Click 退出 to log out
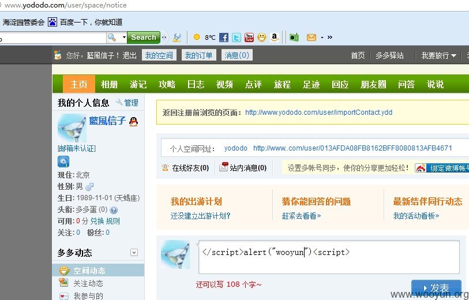 pyautogui.click(x=130, y=55)
